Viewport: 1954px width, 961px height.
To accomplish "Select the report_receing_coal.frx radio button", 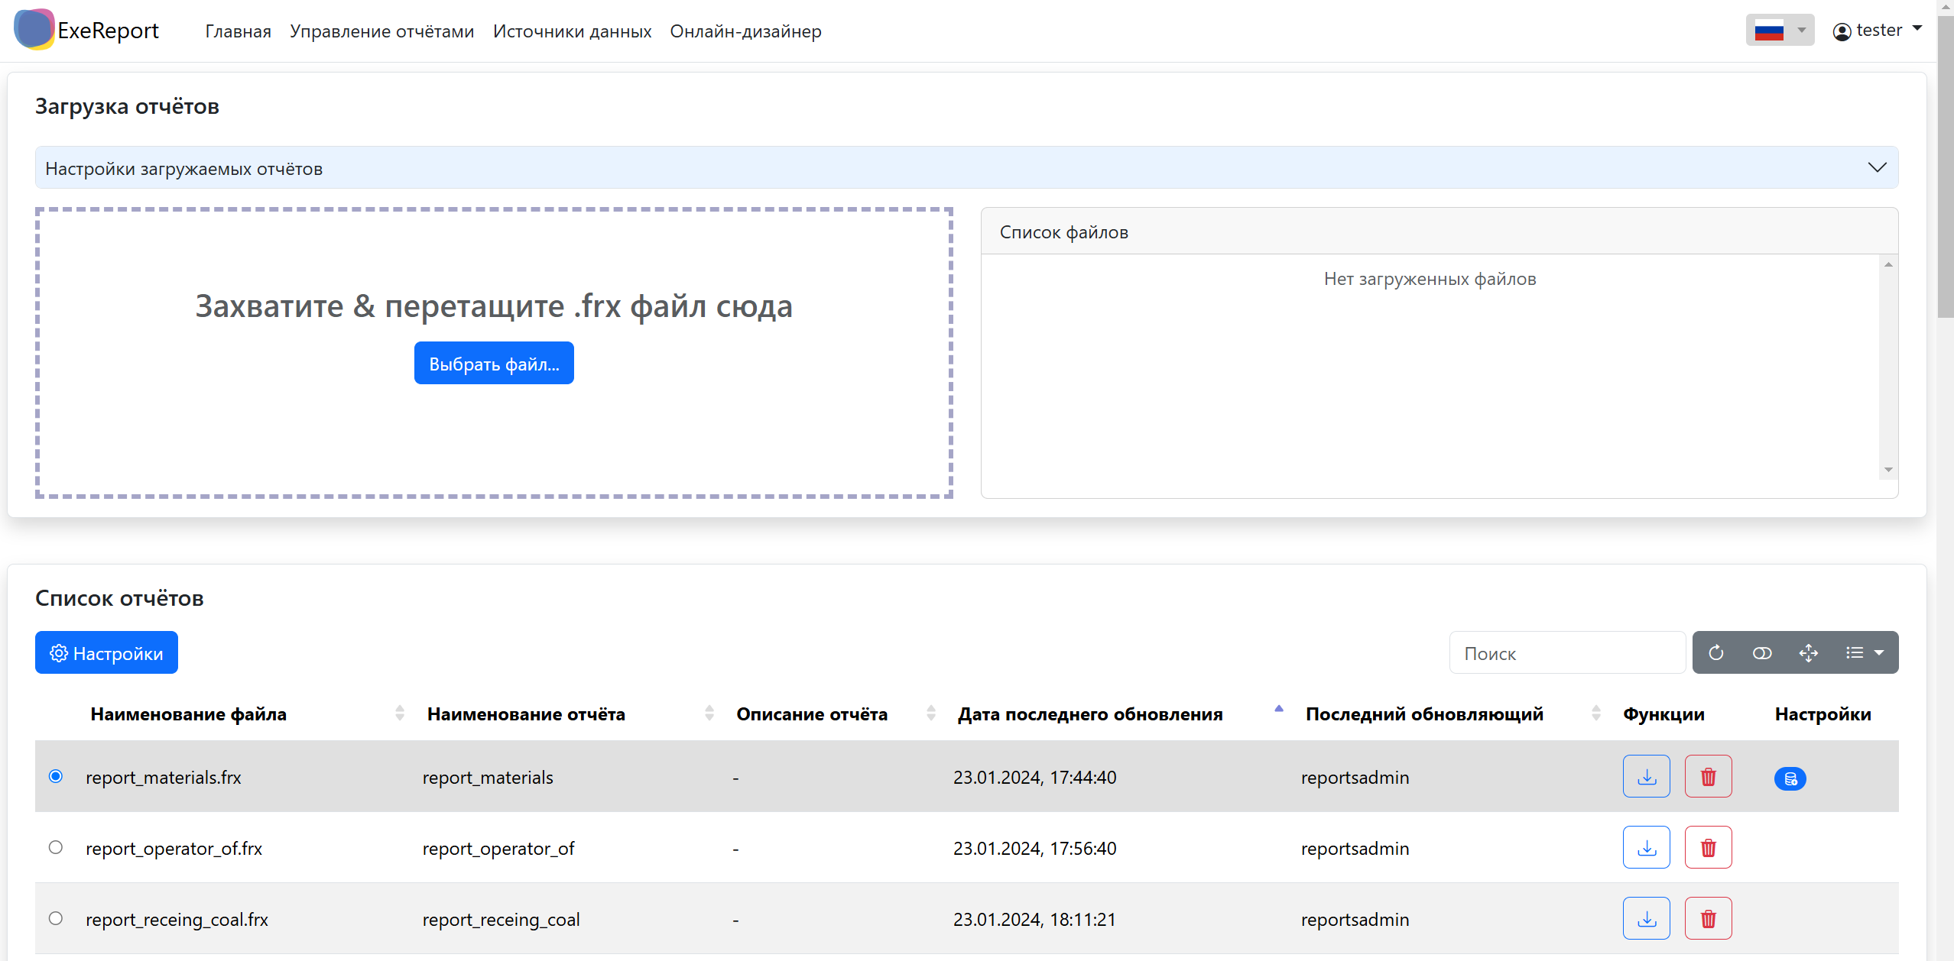I will (x=56, y=918).
